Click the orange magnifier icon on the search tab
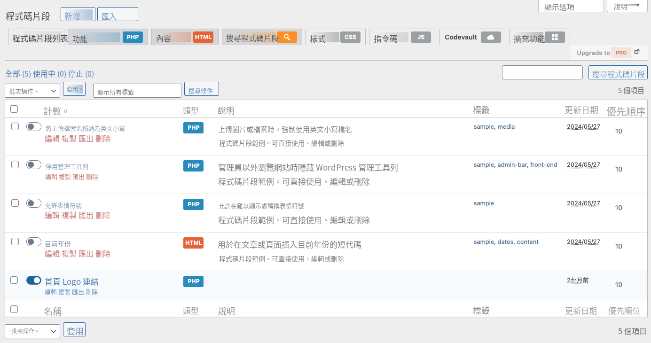 (x=287, y=37)
